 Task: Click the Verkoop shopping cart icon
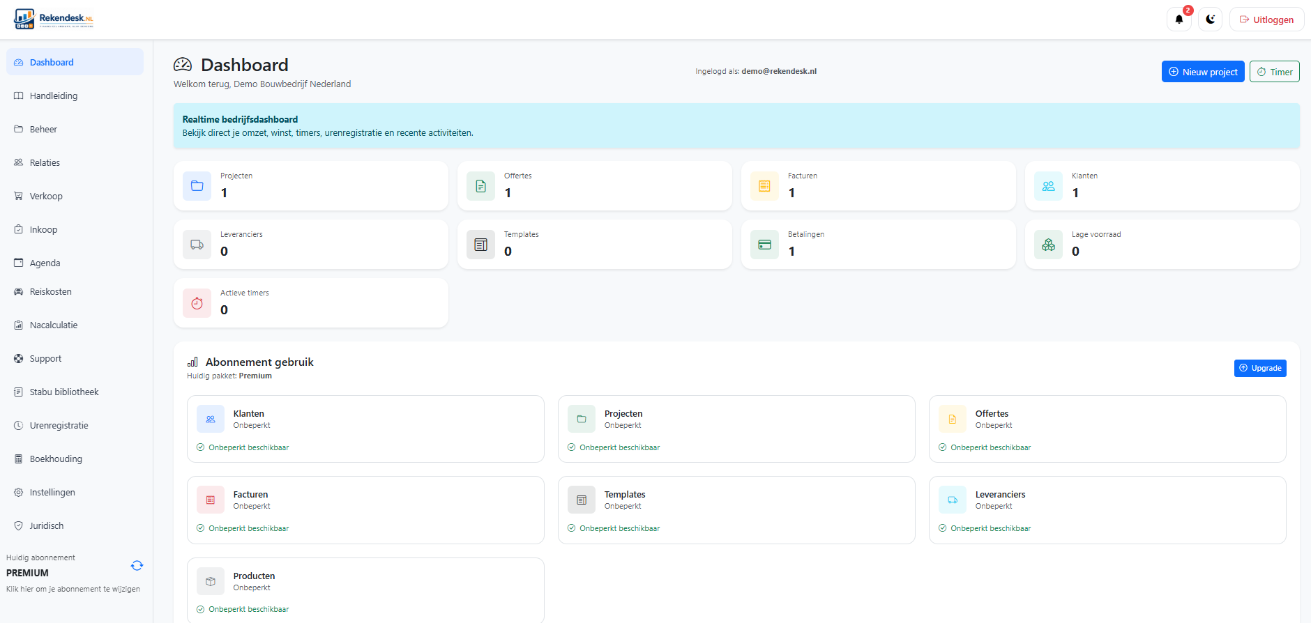pos(18,196)
